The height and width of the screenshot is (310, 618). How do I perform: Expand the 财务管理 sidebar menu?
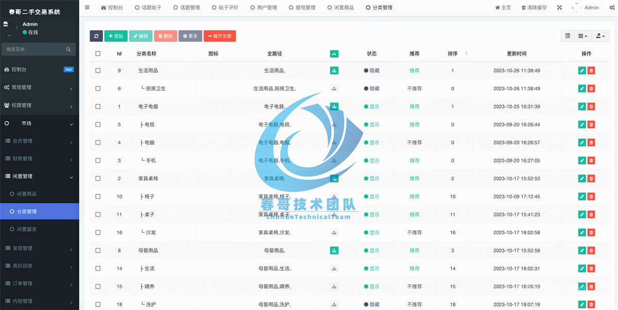click(40, 158)
